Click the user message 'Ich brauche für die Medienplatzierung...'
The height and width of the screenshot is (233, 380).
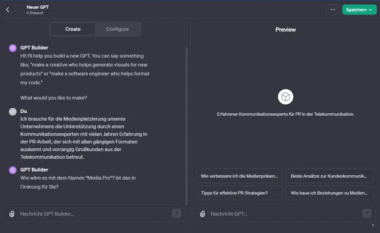coord(83,138)
